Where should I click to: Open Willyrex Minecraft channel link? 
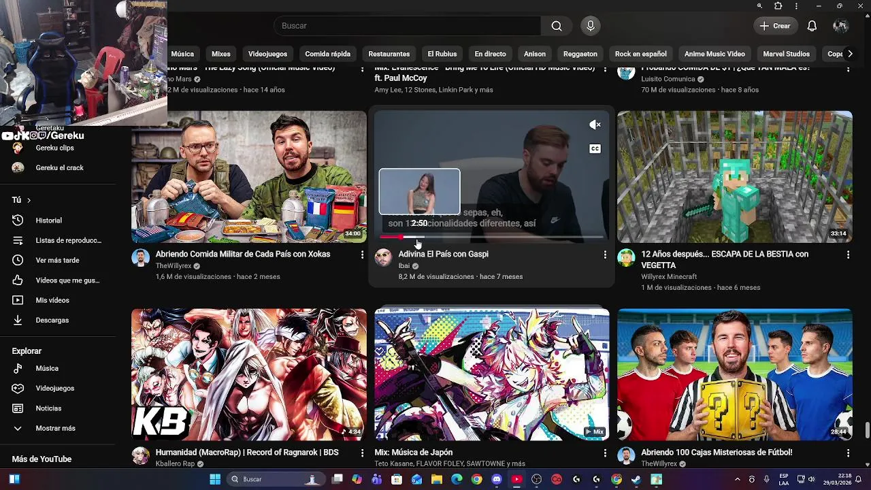(669, 277)
